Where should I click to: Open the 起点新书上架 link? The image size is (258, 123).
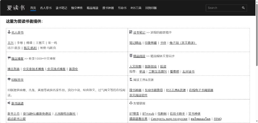tap(17, 119)
